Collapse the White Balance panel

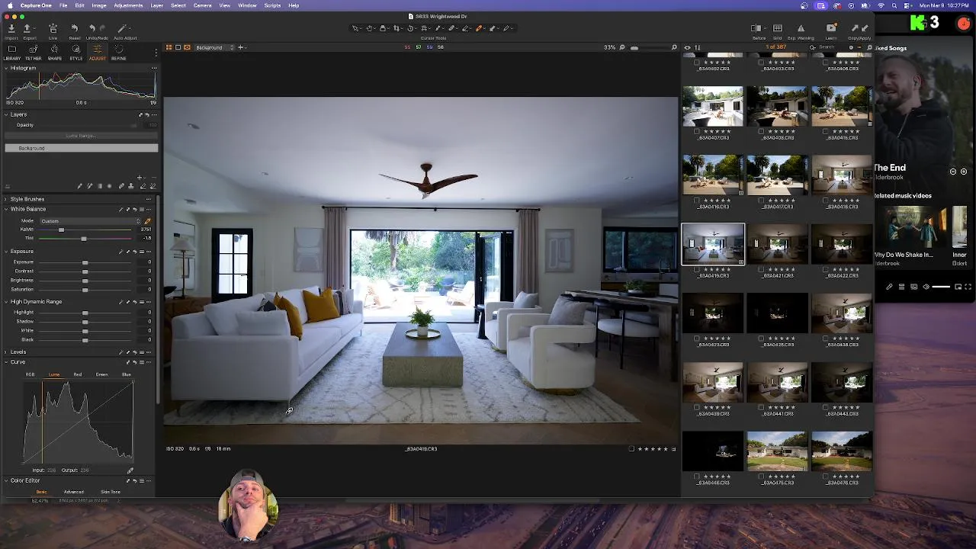[6, 209]
